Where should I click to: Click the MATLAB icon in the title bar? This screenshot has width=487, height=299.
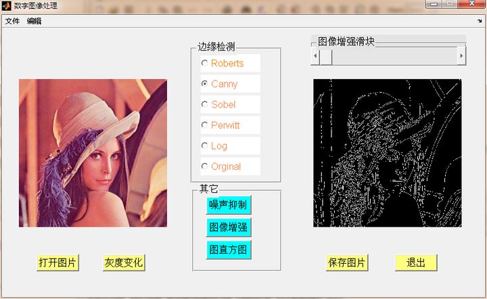(6, 5)
